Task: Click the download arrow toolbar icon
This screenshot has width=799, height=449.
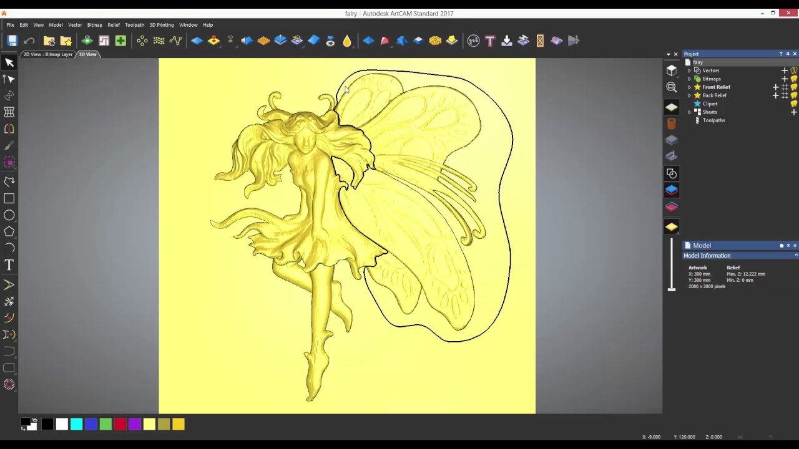Action: [507, 41]
